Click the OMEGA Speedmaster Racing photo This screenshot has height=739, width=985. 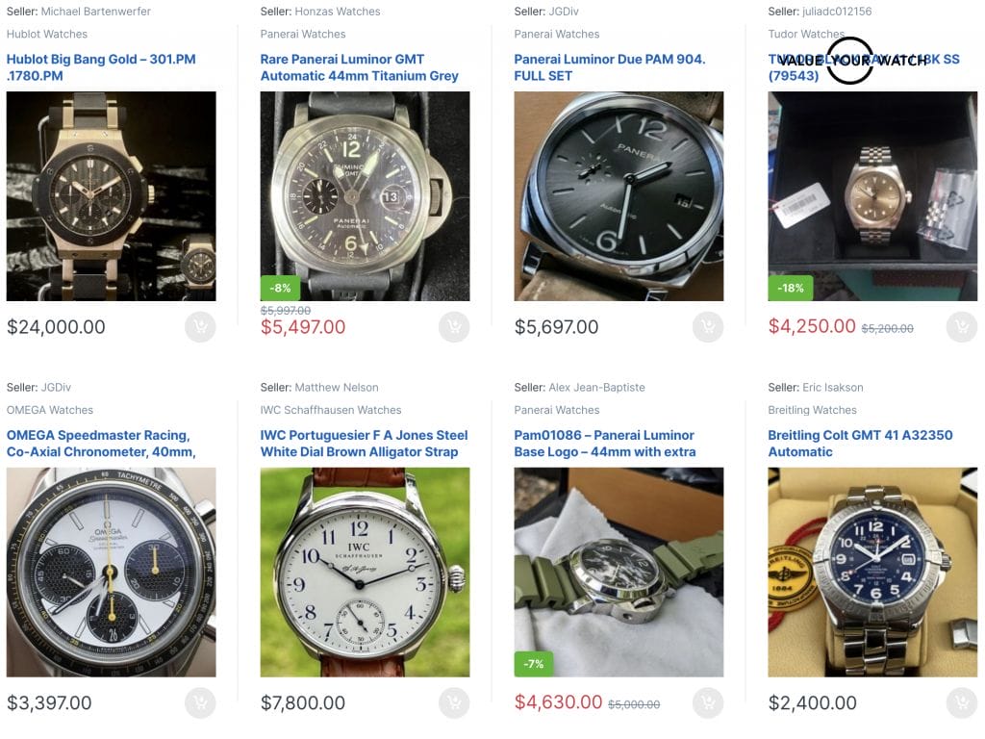[x=112, y=573]
